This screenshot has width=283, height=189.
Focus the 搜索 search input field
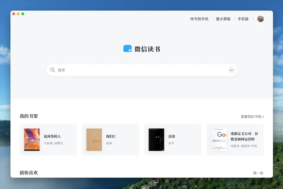(x=141, y=70)
